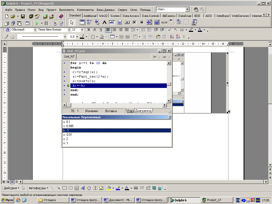Center align text
272x204 pixels.
click(114, 30)
